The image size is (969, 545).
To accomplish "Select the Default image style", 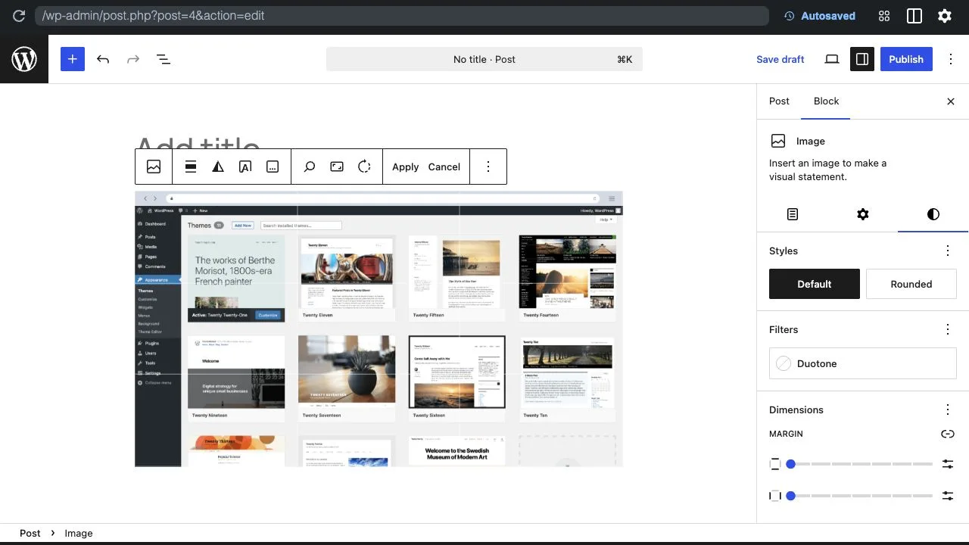I will coord(815,284).
